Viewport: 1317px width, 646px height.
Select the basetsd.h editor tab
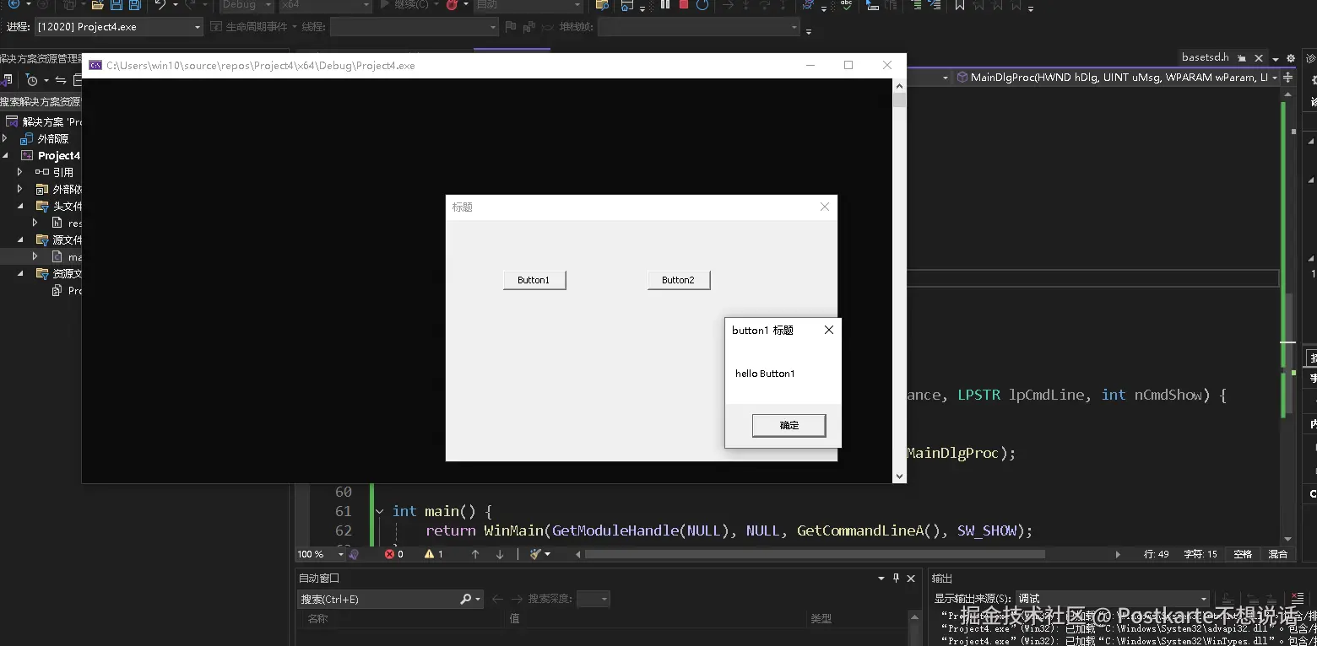pos(1205,58)
